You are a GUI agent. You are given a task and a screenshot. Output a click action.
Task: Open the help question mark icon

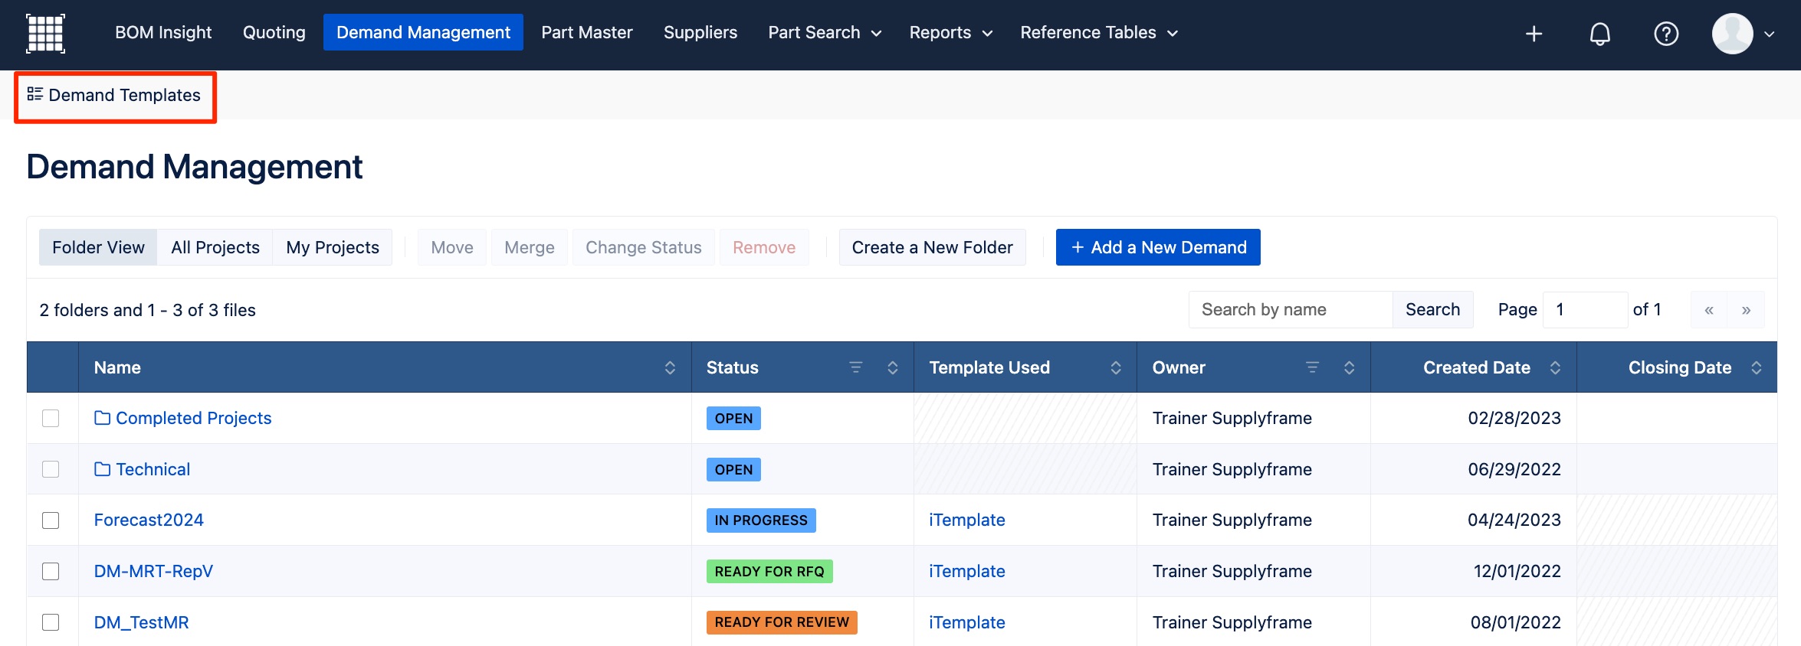(x=1665, y=34)
